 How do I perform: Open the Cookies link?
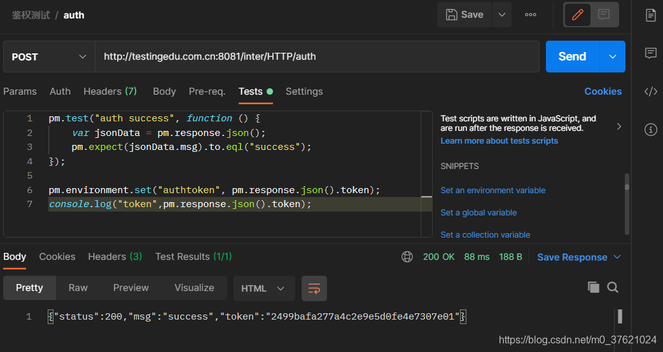603,91
